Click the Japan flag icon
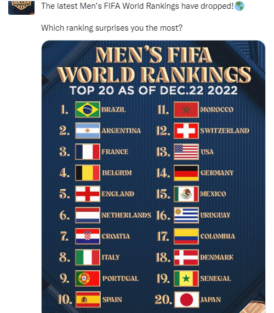The width and height of the screenshot is (274, 313). tap(186, 300)
